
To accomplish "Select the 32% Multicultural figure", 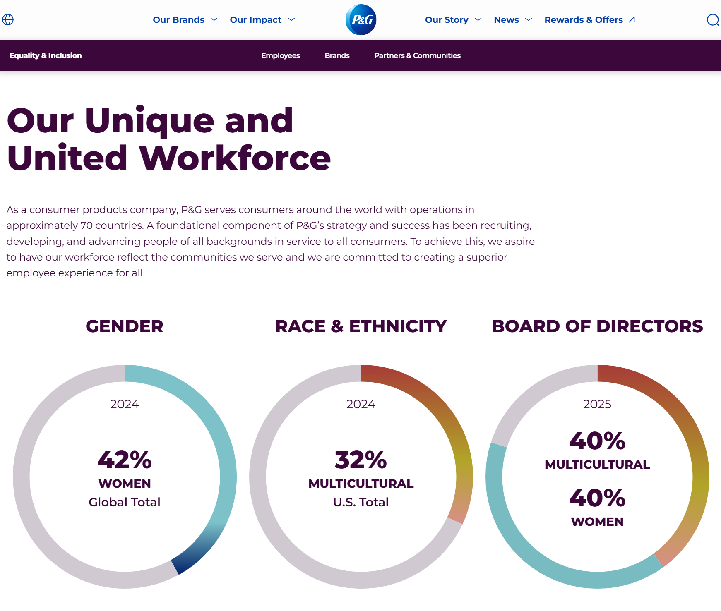I will [361, 459].
